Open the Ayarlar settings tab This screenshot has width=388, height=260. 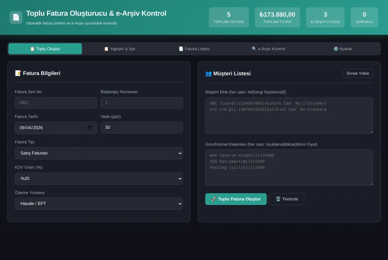tap(343, 49)
